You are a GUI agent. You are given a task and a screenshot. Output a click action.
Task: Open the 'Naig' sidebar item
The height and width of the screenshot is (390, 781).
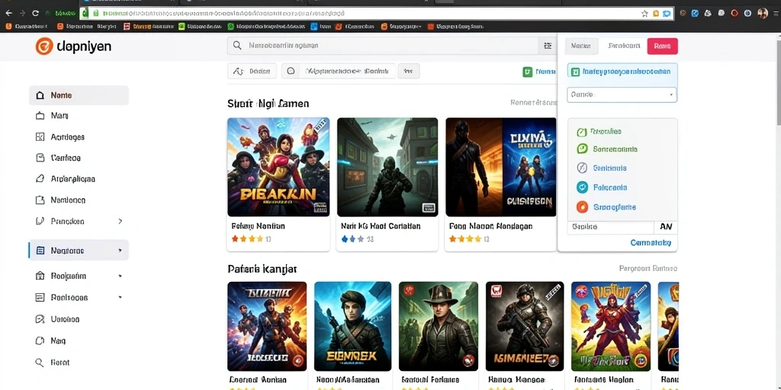tap(58, 340)
